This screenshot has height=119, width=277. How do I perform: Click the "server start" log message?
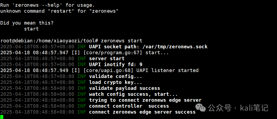107,59
